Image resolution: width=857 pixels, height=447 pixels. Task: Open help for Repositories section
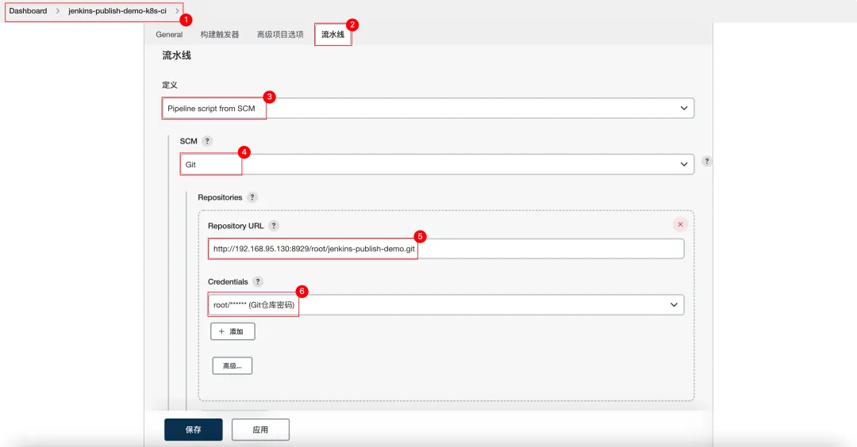tap(252, 197)
